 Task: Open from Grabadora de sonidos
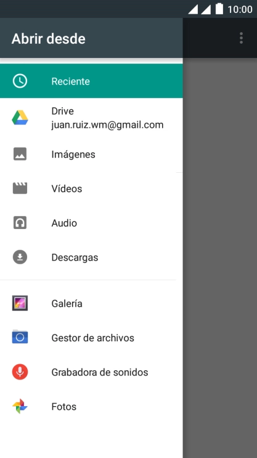click(x=91, y=372)
